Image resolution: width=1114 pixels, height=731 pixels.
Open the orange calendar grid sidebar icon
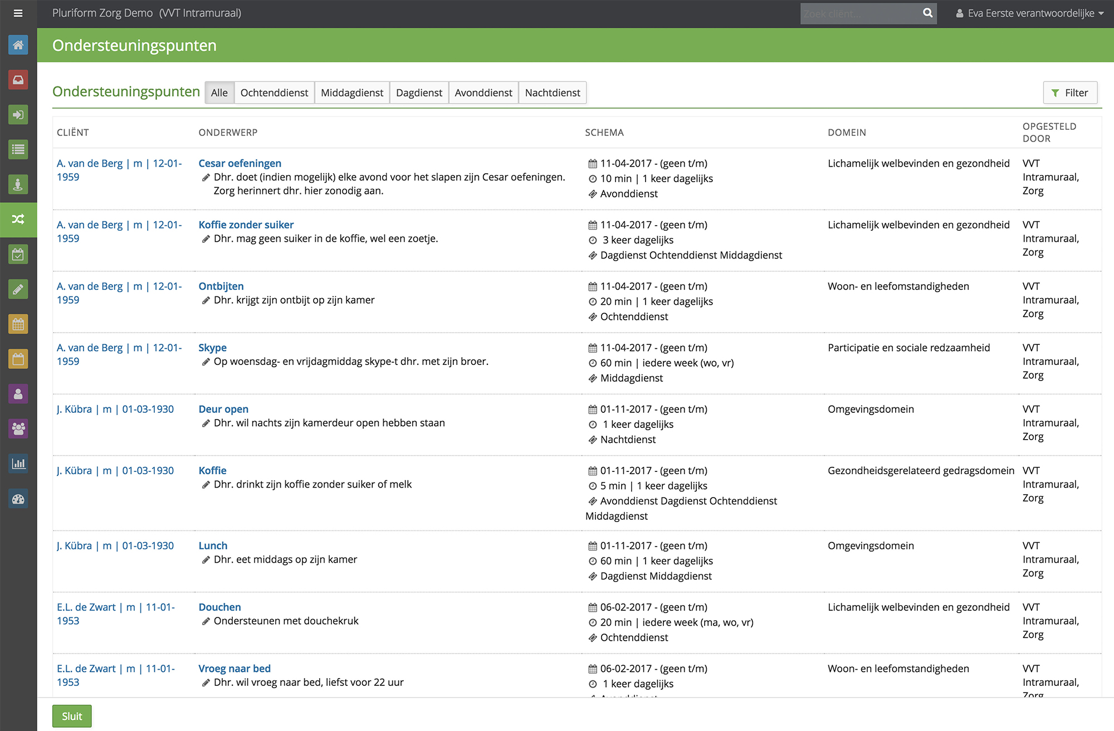pyautogui.click(x=18, y=324)
